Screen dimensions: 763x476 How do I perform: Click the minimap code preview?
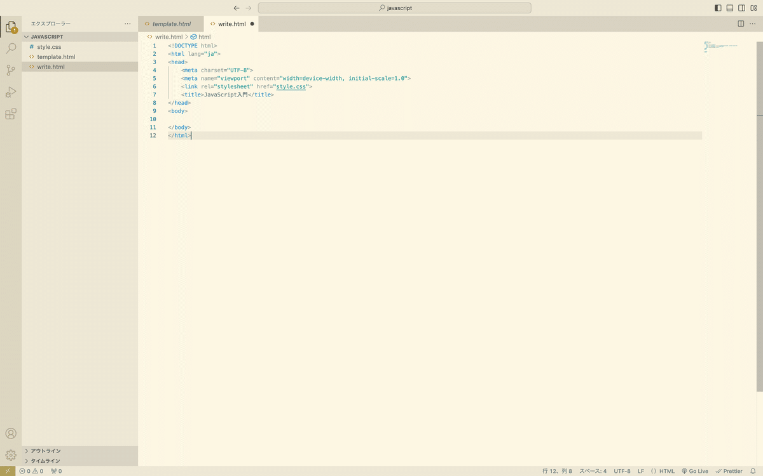pyautogui.click(x=720, y=47)
